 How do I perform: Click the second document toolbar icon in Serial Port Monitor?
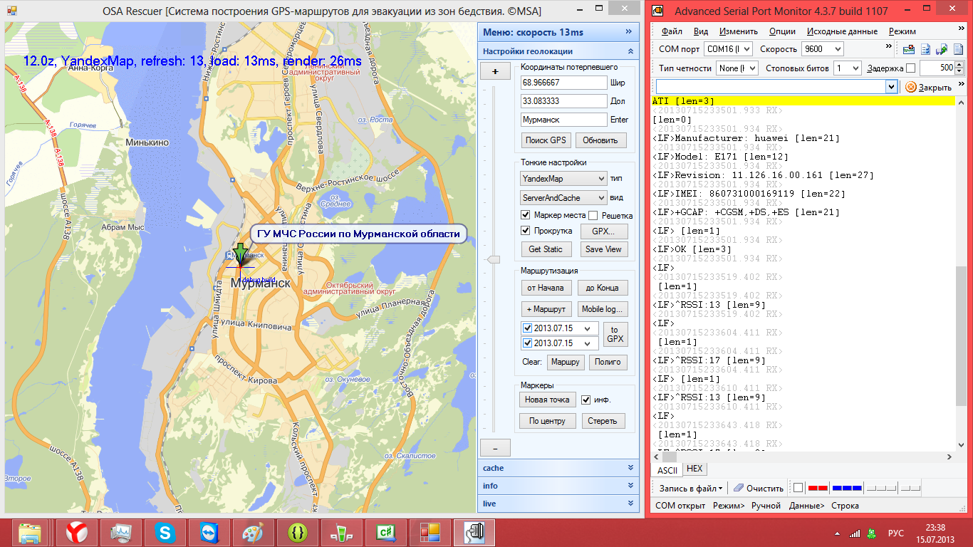pyautogui.click(x=925, y=49)
